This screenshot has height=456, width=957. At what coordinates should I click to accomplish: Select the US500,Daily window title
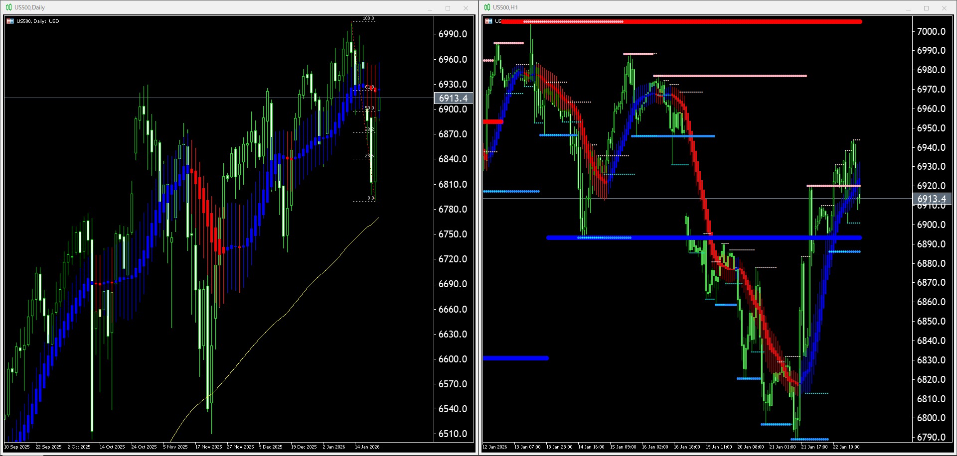[29, 7]
